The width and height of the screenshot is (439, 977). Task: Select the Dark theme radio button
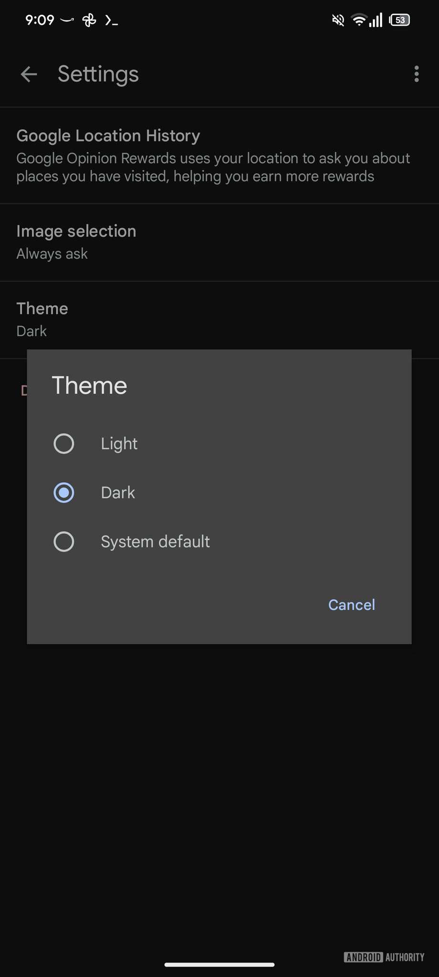tap(64, 493)
